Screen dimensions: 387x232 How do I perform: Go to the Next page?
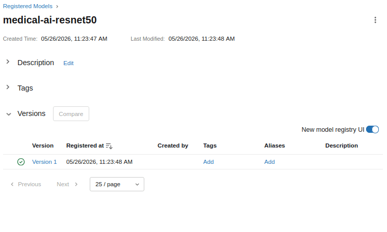click(67, 184)
